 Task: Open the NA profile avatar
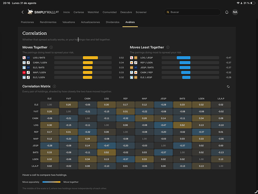[235, 12]
